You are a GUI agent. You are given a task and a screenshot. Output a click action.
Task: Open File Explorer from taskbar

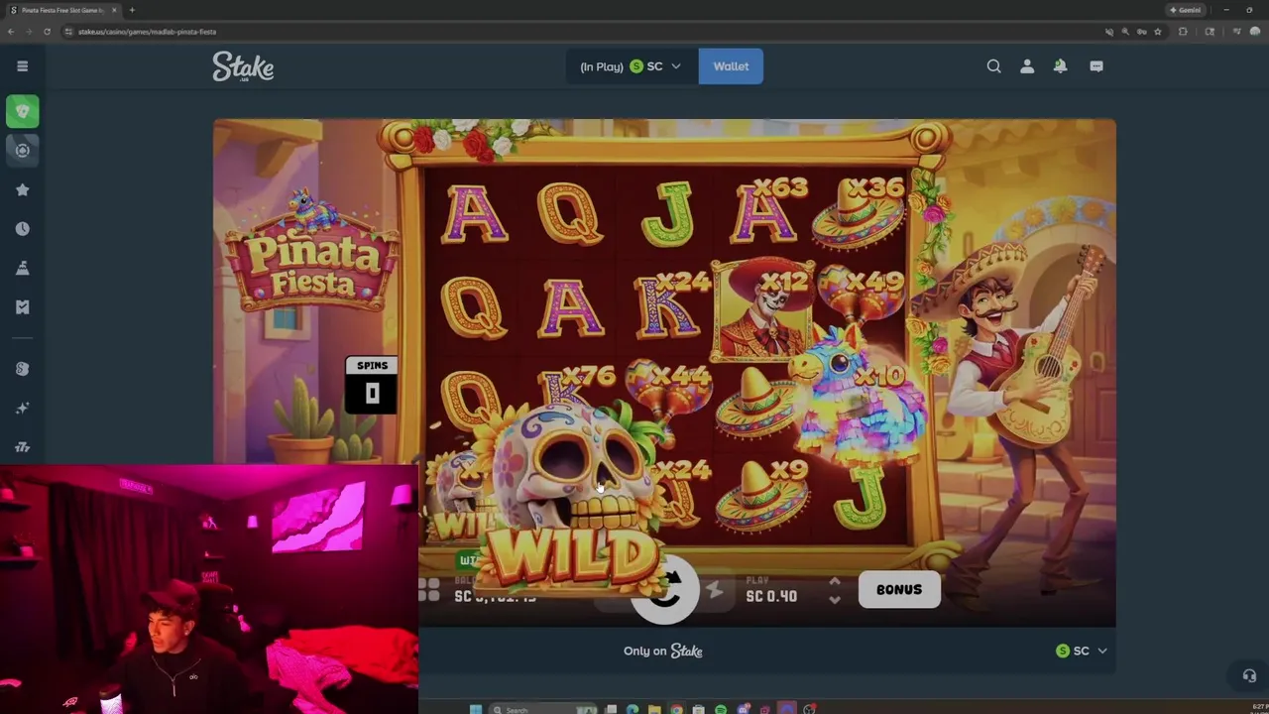tap(654, 709)
